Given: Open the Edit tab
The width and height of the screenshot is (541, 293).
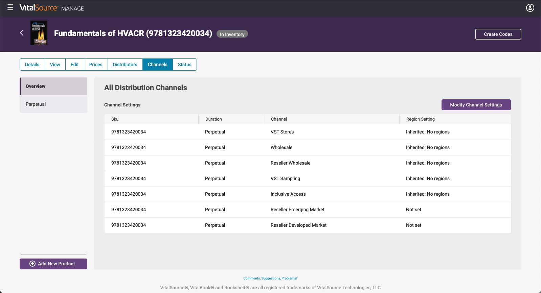Looking at the screenshot, I should coord(75,65).
